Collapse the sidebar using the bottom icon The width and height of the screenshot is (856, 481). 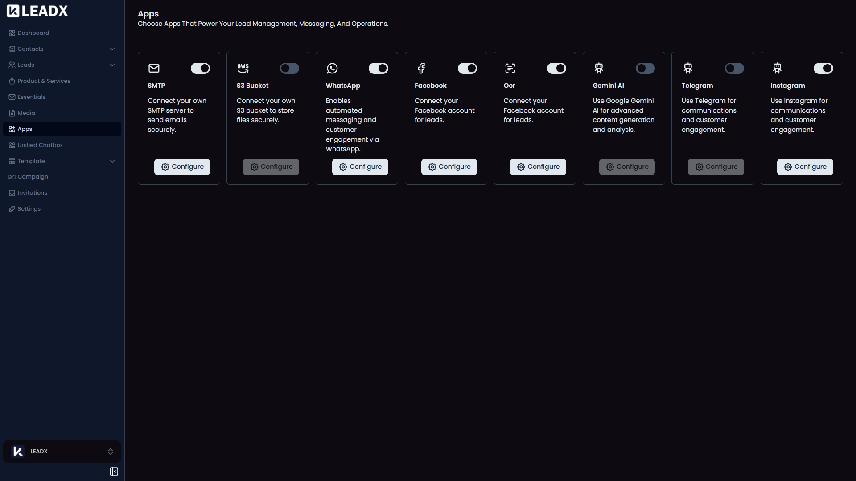point(114,471)
